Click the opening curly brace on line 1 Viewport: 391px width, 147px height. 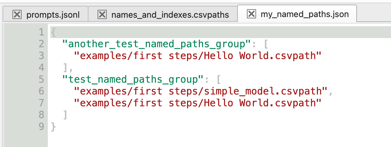coord(53,32)
